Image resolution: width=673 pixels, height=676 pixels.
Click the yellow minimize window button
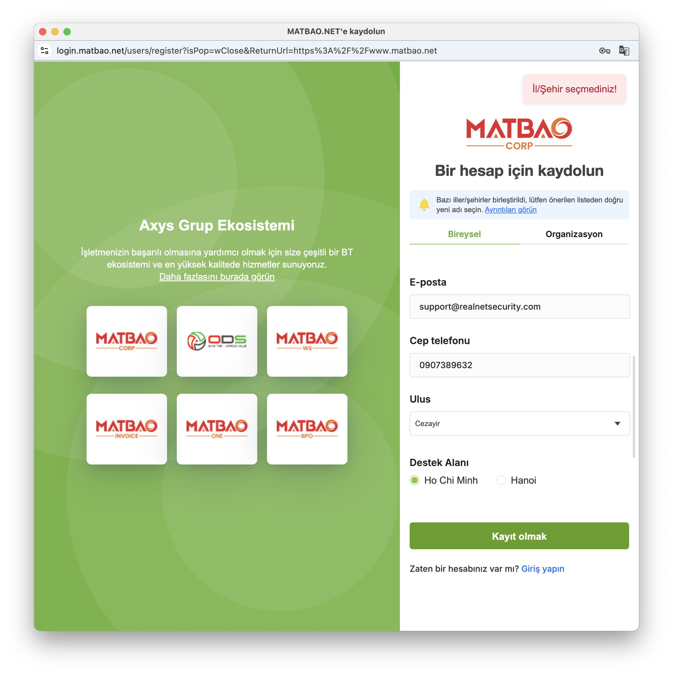tap(55, 31)
